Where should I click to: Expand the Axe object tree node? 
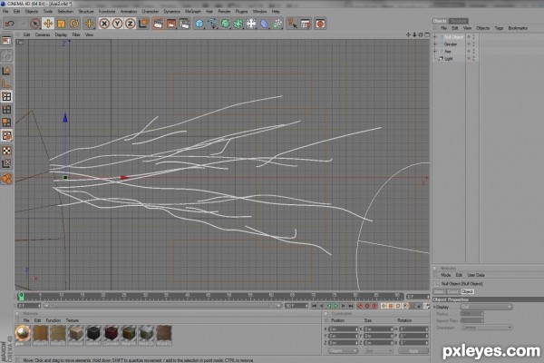435,52
